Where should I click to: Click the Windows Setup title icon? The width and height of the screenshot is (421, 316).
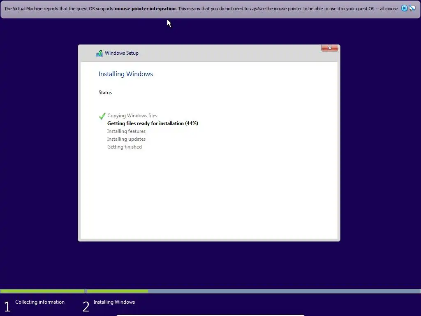click(99, 53)
